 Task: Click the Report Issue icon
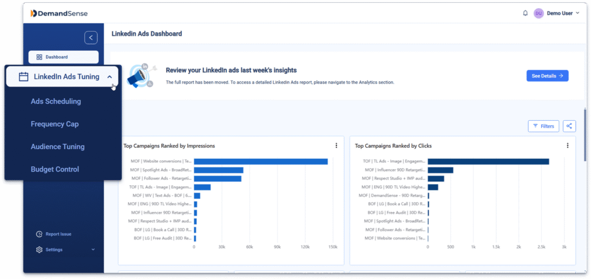(x=39, y=234)
